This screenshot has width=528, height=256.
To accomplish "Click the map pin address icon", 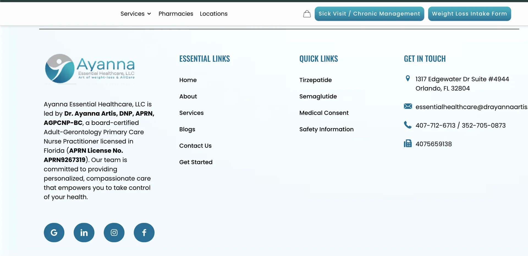I will pyautogui.click(x=408, y=79).
